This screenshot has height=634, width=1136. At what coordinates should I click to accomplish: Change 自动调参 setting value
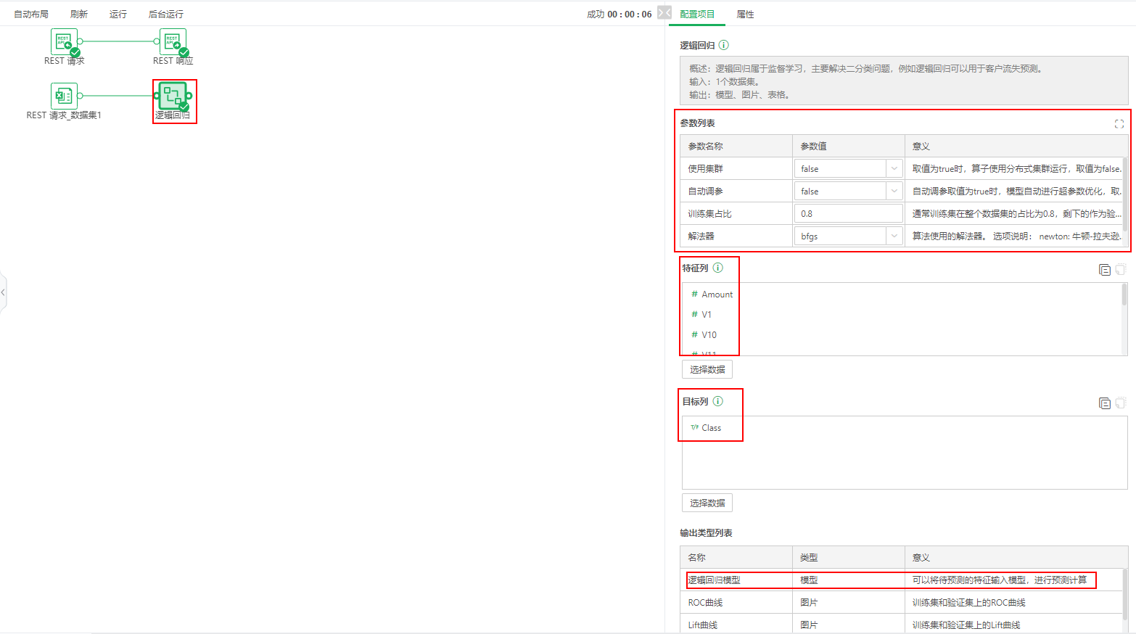[847, 190]
